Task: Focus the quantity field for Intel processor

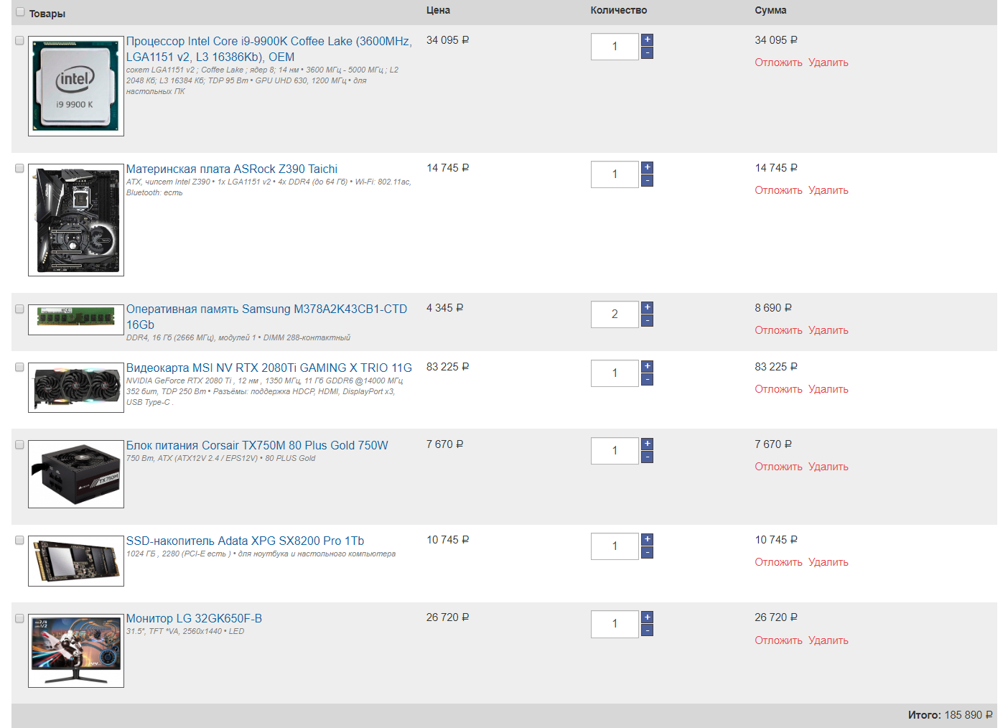Action: [615, 47]
